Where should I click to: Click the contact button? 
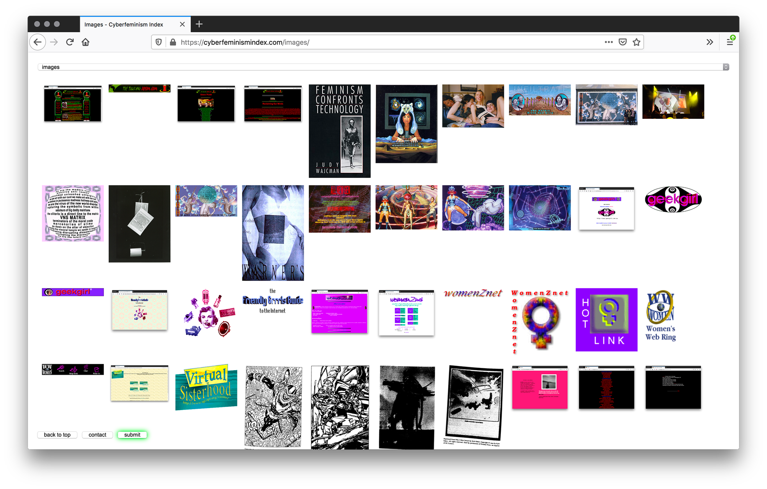click(x=97, y=435)
